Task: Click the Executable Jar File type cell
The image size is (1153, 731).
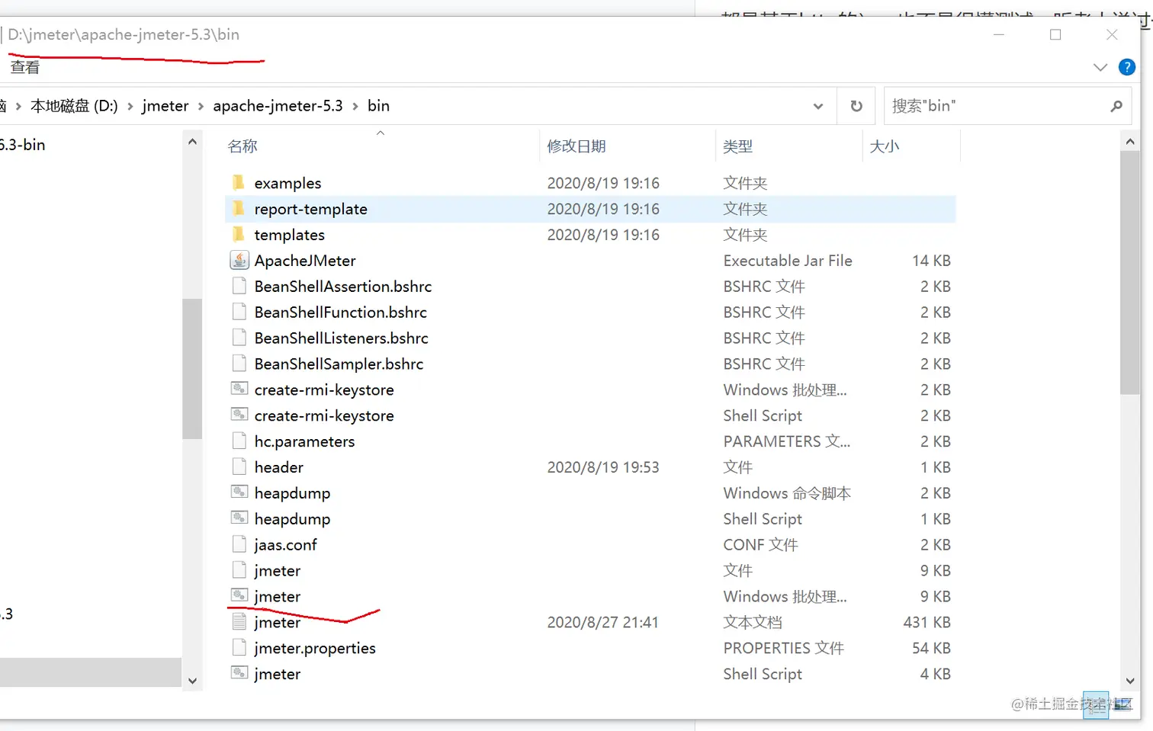Action: [x=788, y=261]
